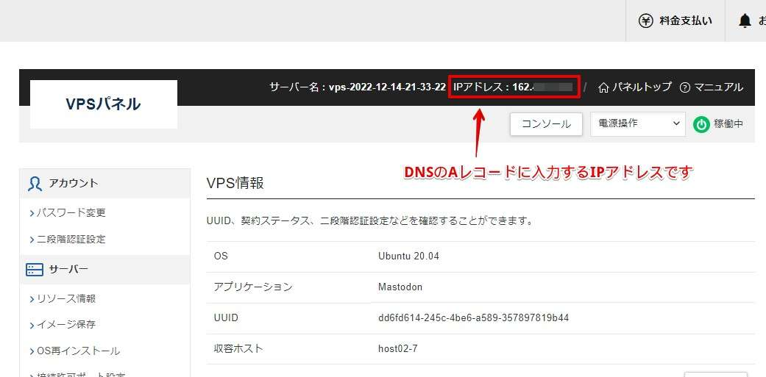Click the 収容ホスト row label
This screenshot has width=766, height=377.
(238, 349)
